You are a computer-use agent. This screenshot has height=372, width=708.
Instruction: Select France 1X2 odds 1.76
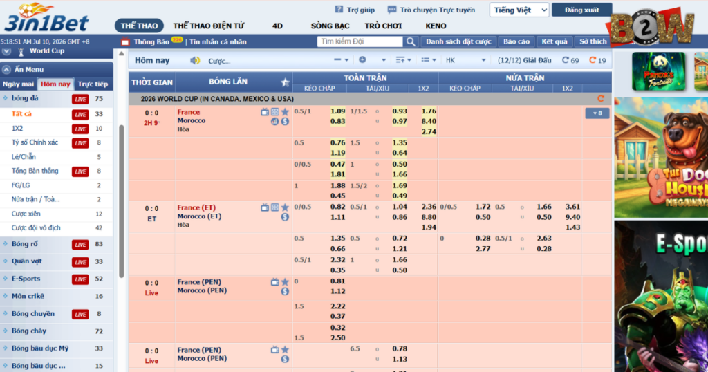coord(429,111)
